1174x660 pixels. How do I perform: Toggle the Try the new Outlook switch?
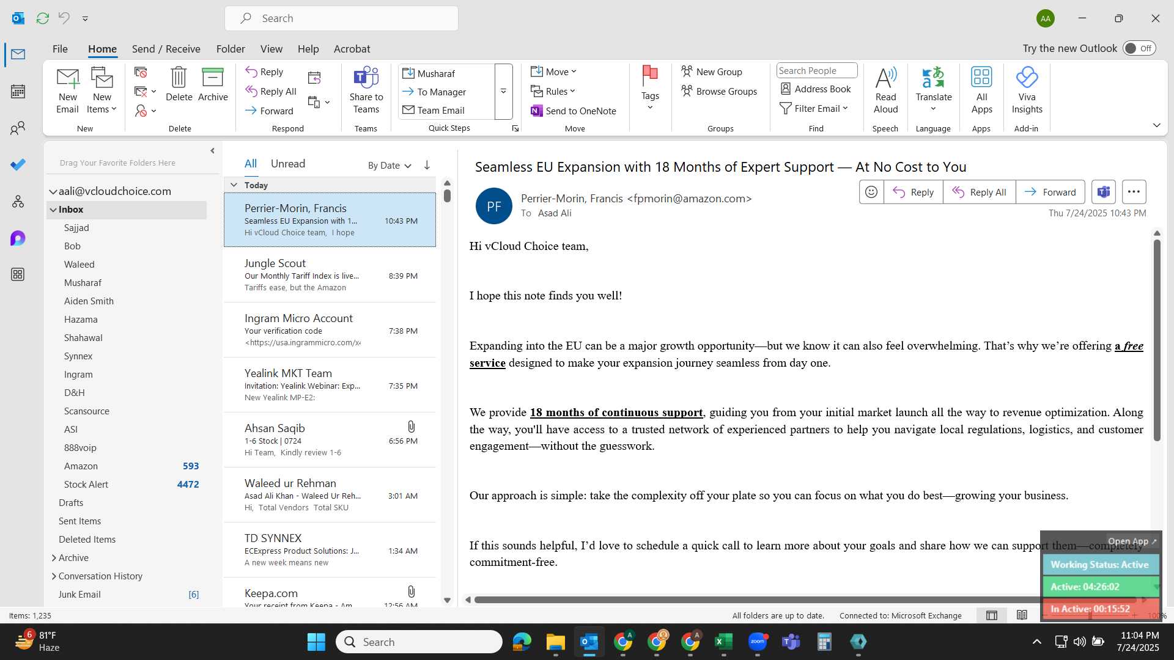(x=1139, y=48)
